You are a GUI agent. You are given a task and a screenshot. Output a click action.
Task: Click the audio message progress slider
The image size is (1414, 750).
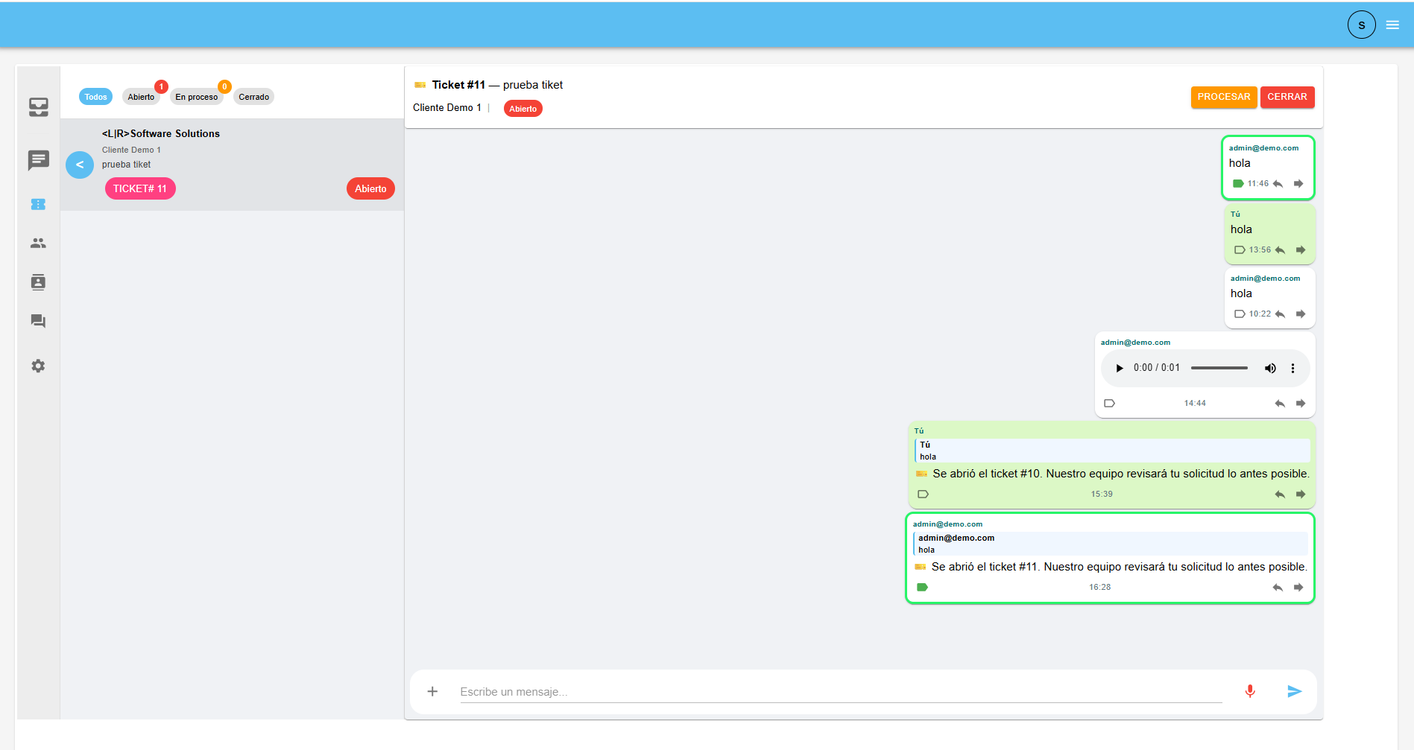click(1219, 368)
